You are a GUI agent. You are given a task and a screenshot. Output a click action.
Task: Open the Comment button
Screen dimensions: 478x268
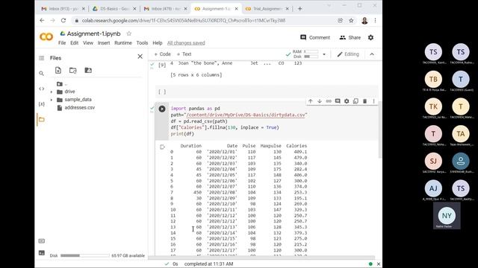pyautogui.click(x=315, y=38)
